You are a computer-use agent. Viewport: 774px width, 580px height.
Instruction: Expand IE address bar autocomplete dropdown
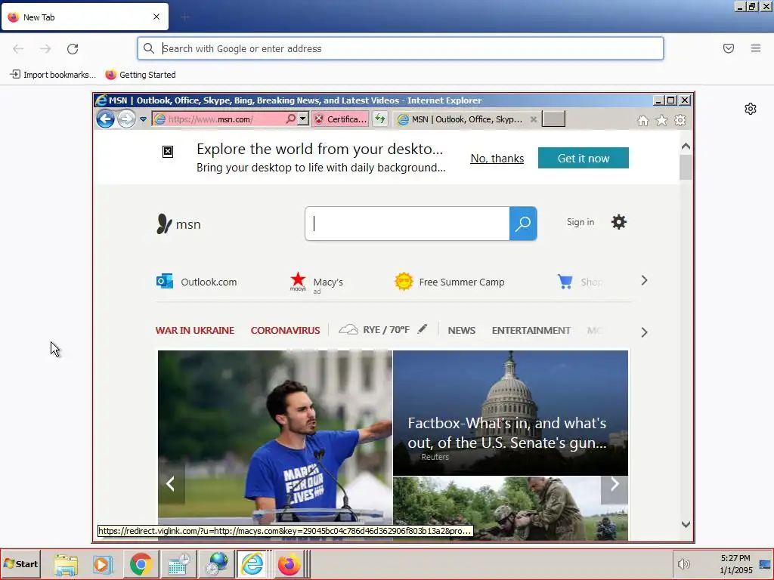point(303,119)
